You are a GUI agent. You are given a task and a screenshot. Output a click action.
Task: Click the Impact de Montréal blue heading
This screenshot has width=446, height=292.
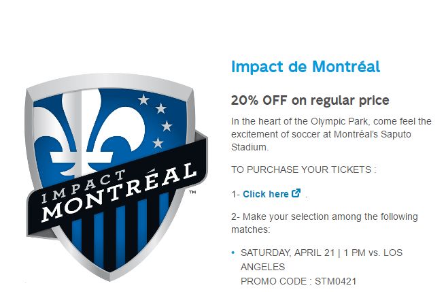point(305,67)
